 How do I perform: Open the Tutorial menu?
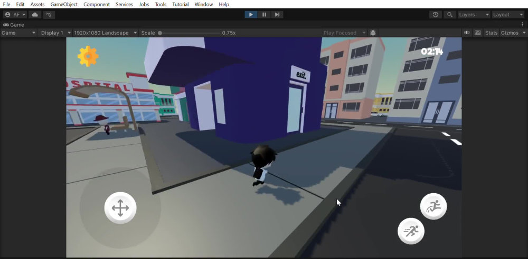tap(181, 4)
